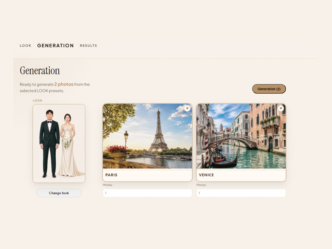The image size is (332, 249).
Task: Open the RESULTS tab
Action: 88,46
